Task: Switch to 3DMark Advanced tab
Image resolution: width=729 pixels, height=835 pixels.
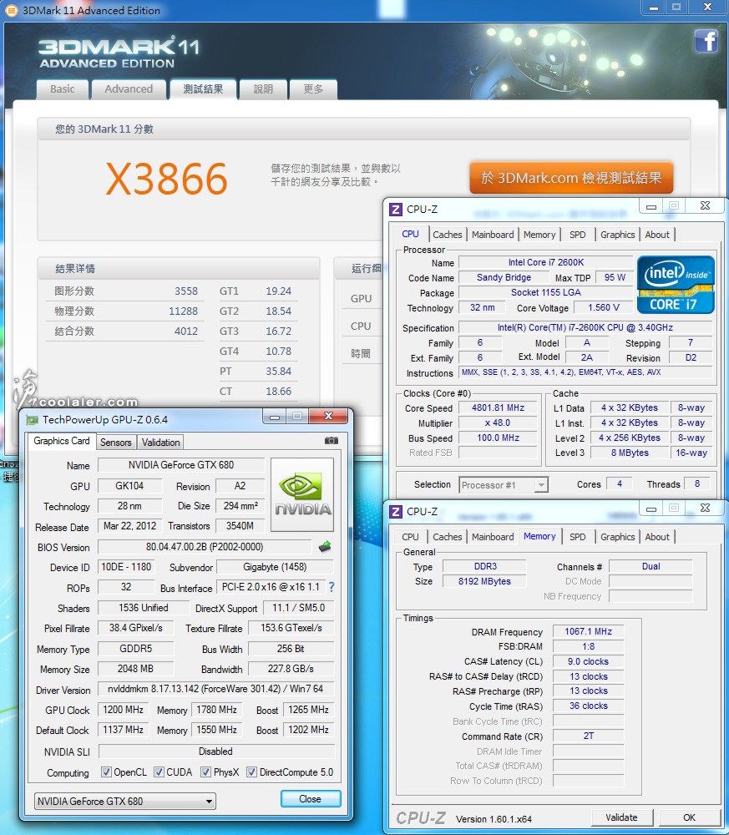Action: (x=129, y=89)
